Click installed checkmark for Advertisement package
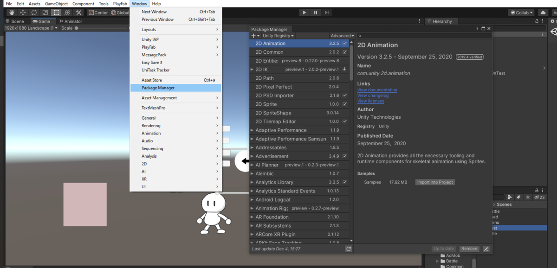The width and height of the screenshot is (557, 268). tap(344, 156)
